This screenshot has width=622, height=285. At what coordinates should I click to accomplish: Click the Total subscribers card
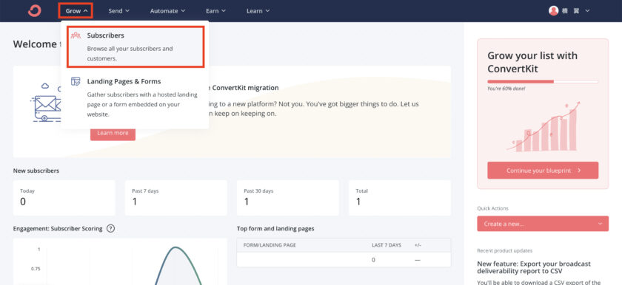400,198
